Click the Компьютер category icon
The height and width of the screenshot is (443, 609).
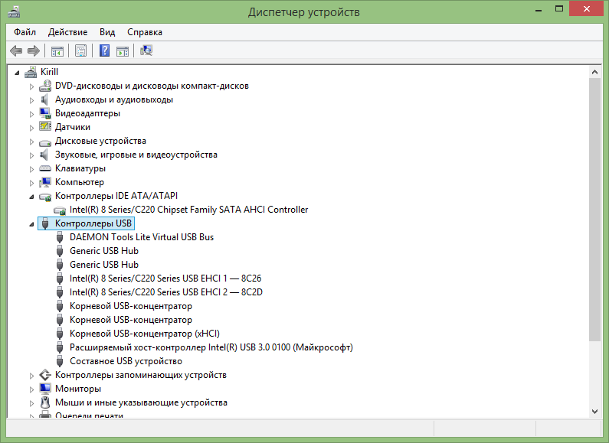pos(45,182)
